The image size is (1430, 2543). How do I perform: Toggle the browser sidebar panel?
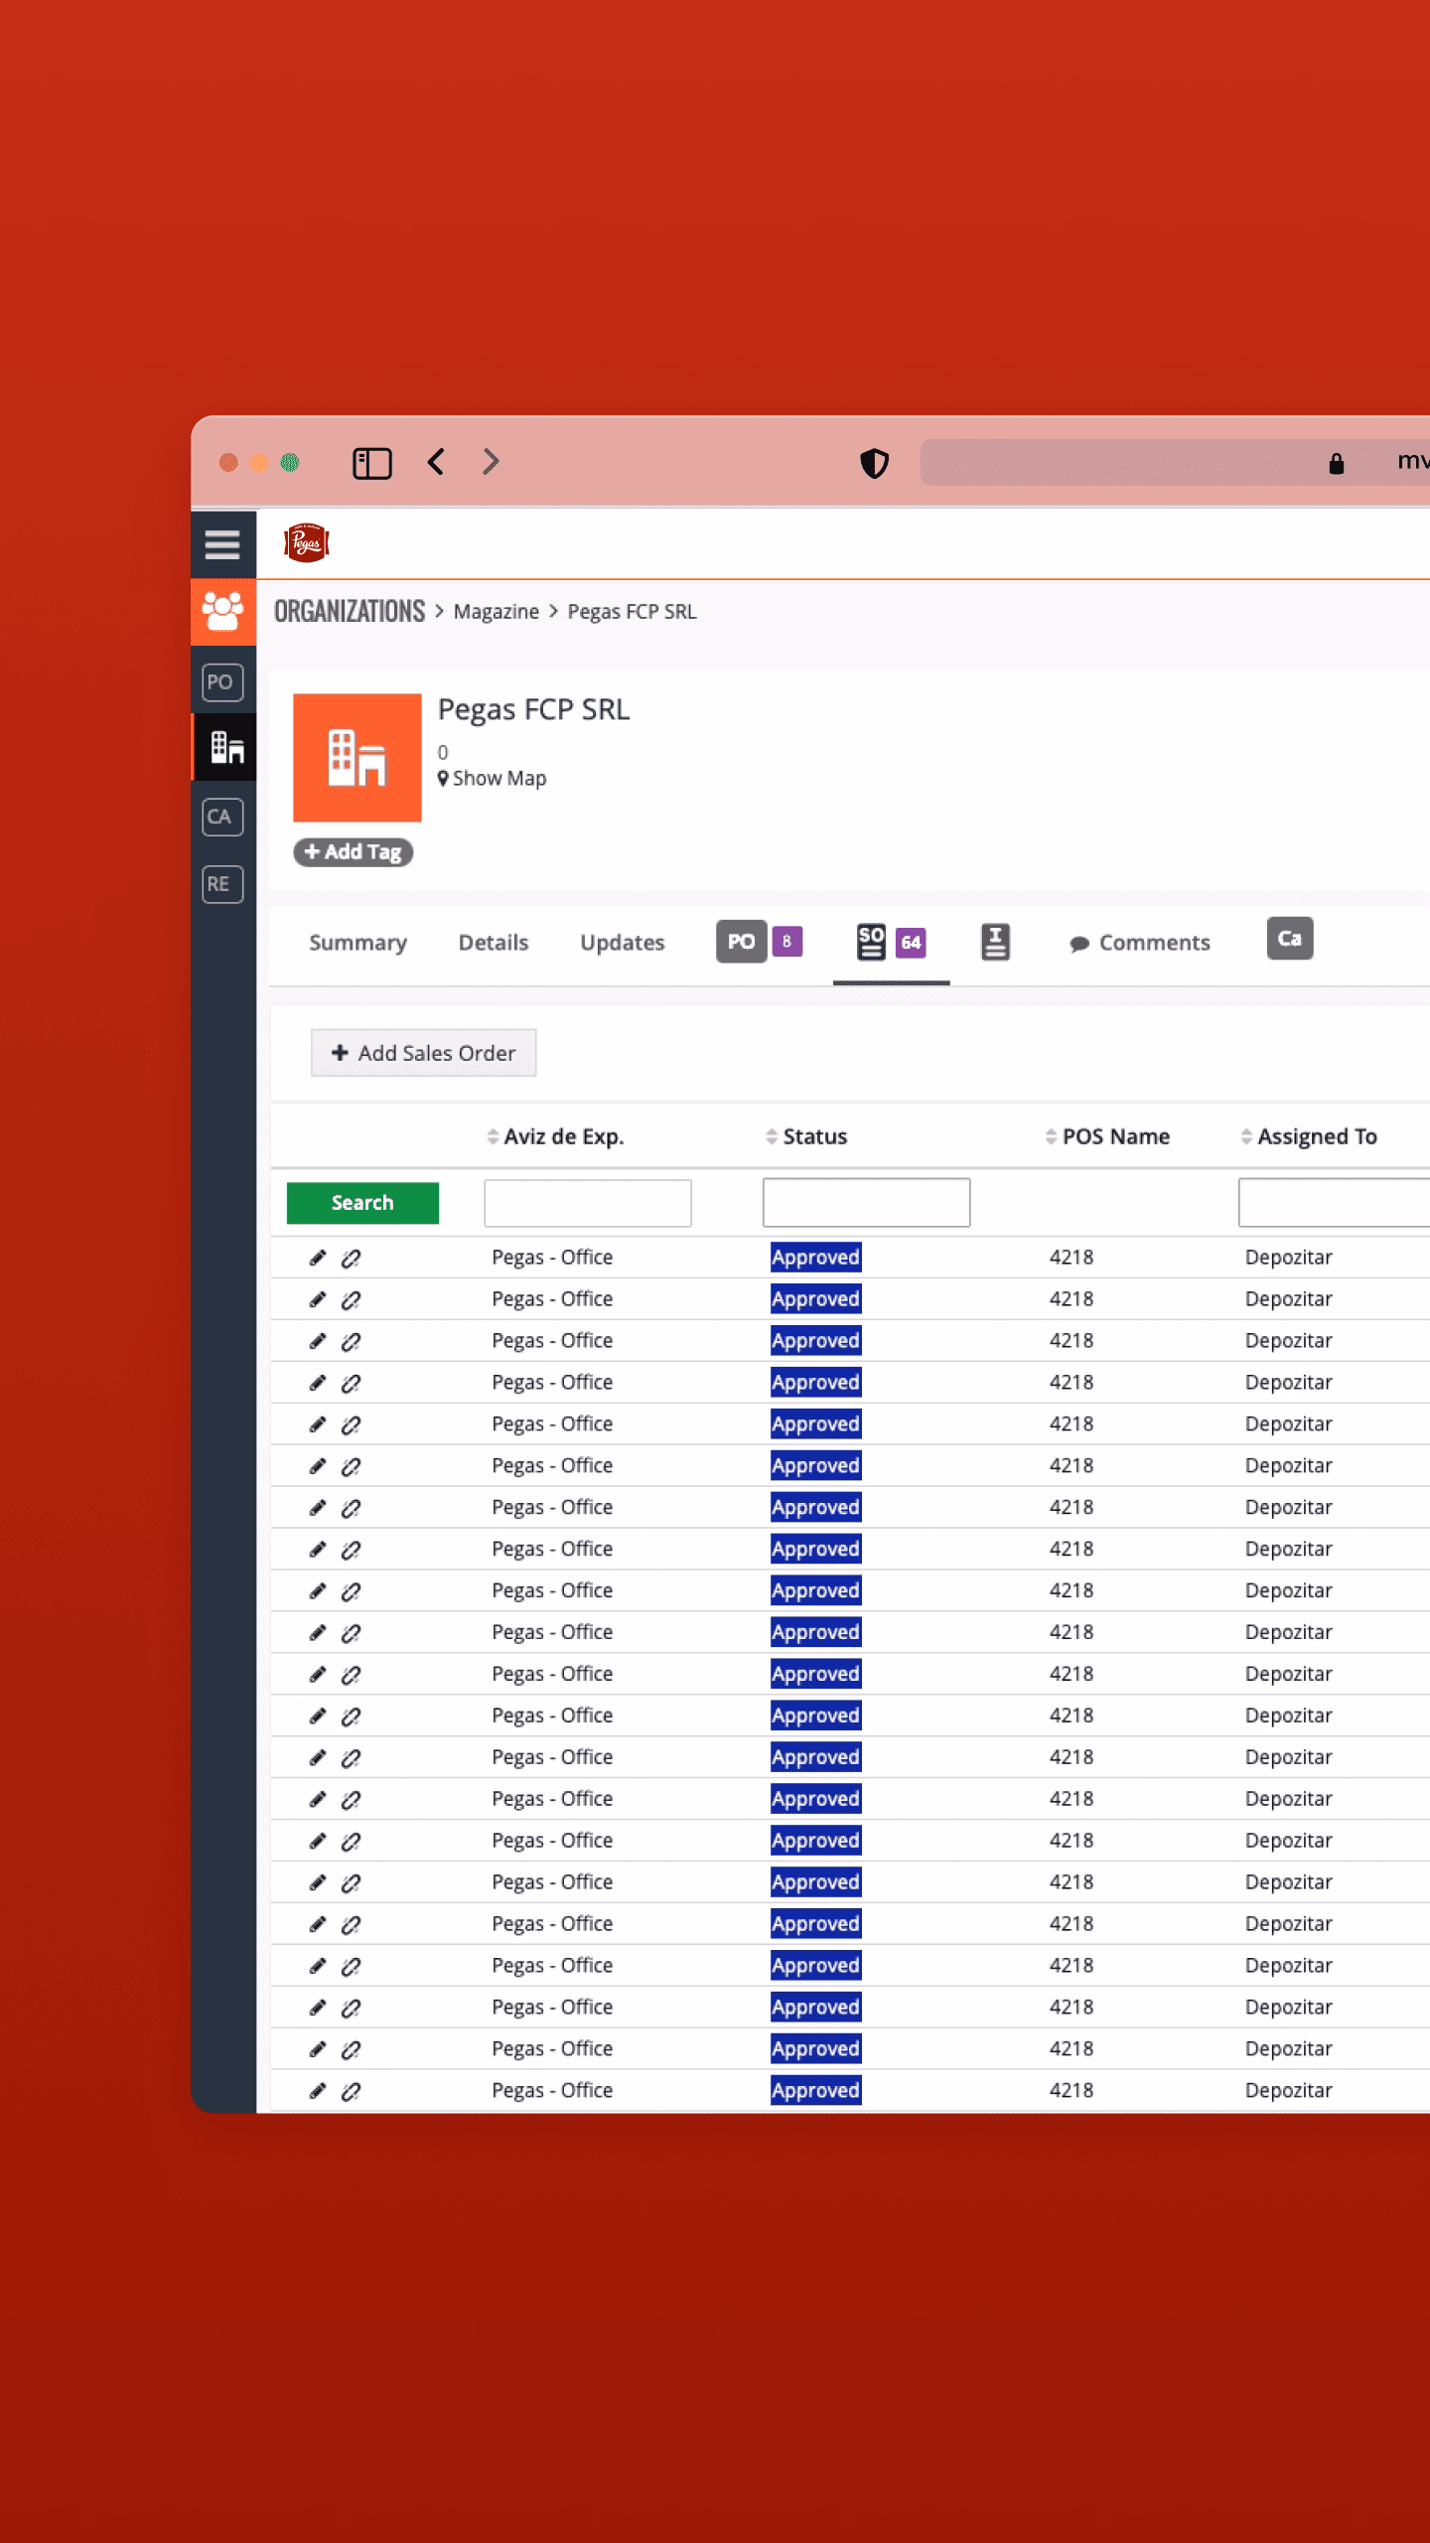click(372, 463)
